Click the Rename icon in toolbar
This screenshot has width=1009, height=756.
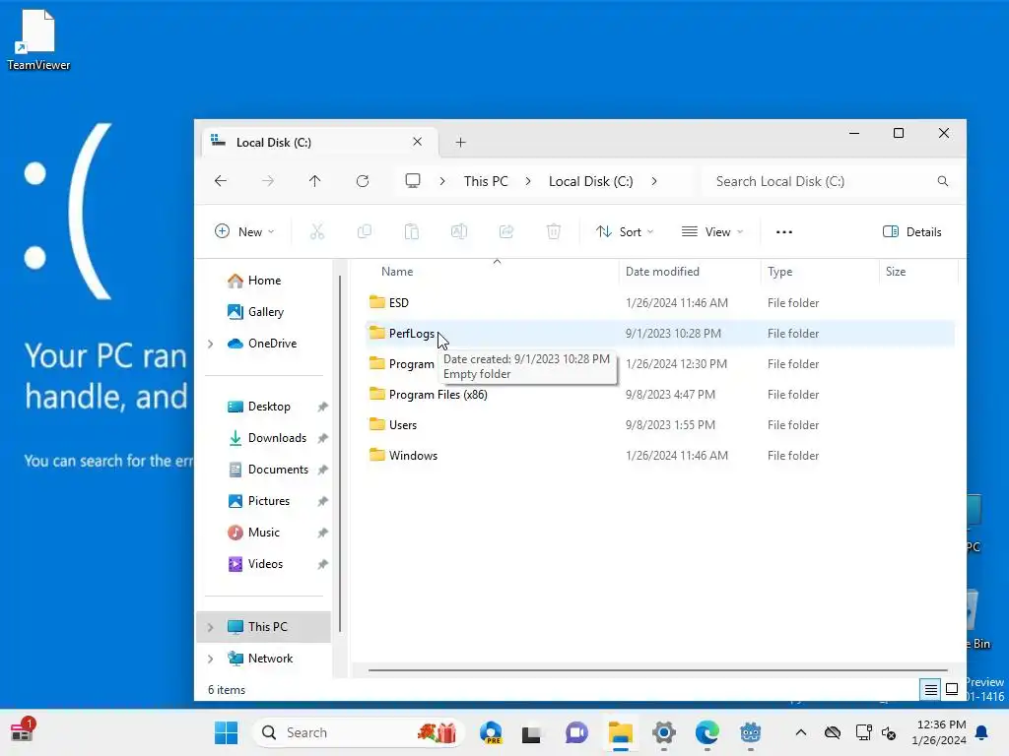pyautogui.click(x=459, y=231)
